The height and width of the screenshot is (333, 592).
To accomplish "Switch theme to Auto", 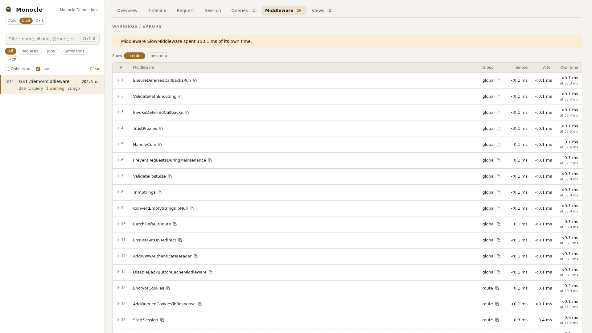I will 12,21.
